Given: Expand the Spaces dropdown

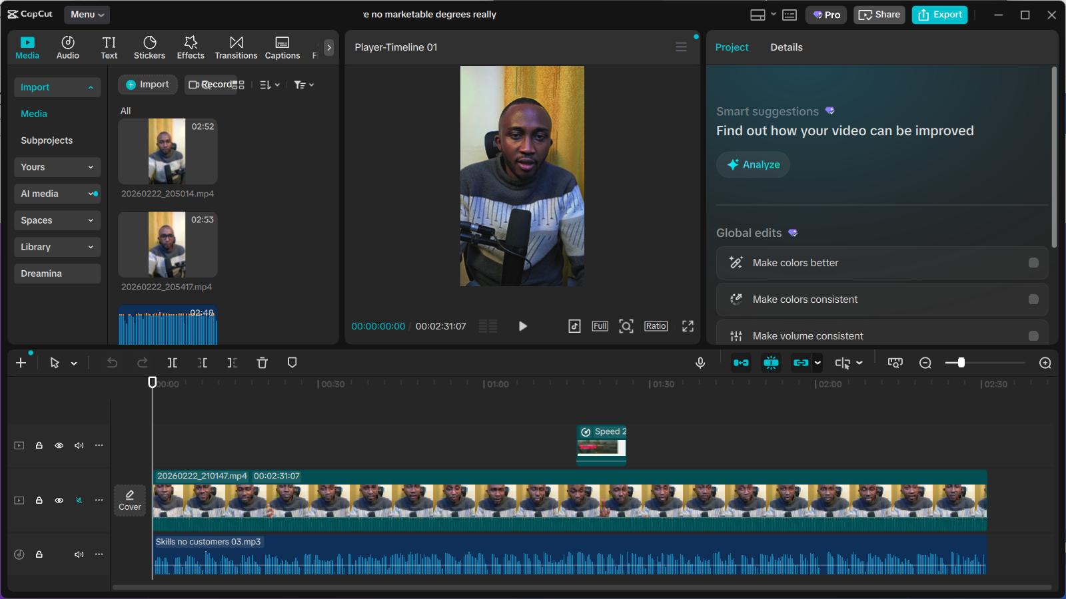Looking at the screenshot, I should pyautogui.click(x=57, y=220).
